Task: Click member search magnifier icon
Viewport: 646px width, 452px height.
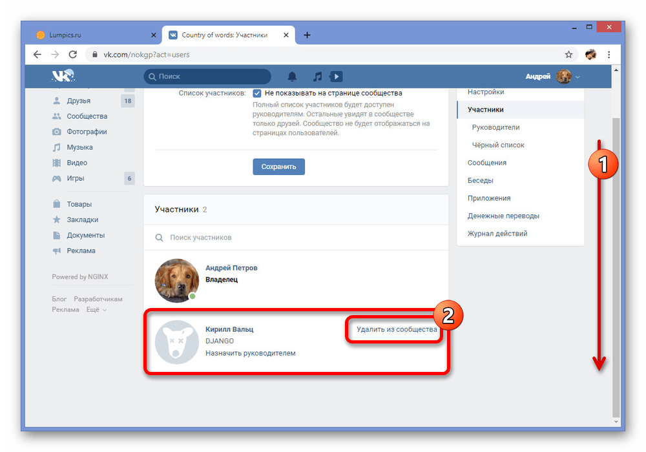Action: (159, 238)
